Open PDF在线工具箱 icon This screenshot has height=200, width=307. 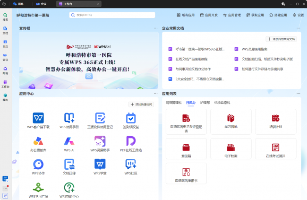(x=131, y=141)
